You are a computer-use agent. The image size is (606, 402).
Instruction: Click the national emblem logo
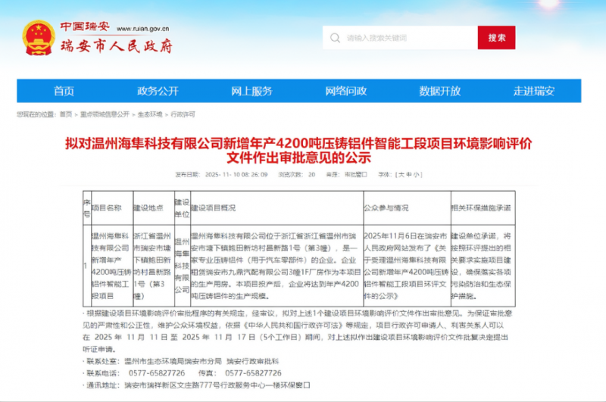[x=38, y=38]
